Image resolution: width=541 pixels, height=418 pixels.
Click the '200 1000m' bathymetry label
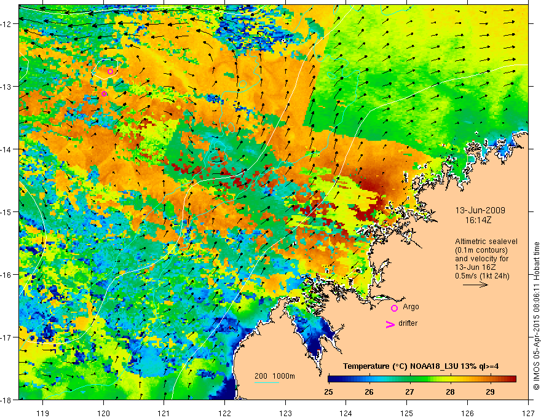tap(275, 376)
